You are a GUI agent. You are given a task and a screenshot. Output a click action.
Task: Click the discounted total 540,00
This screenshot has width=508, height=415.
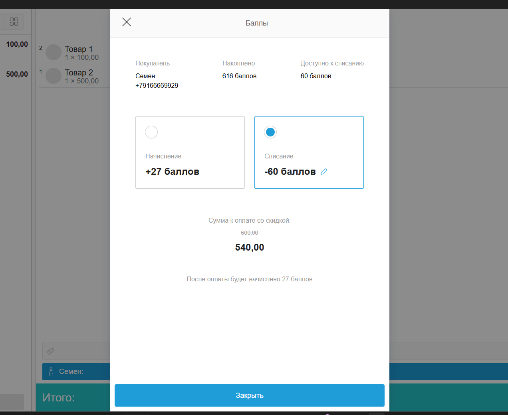pos(250,247)
